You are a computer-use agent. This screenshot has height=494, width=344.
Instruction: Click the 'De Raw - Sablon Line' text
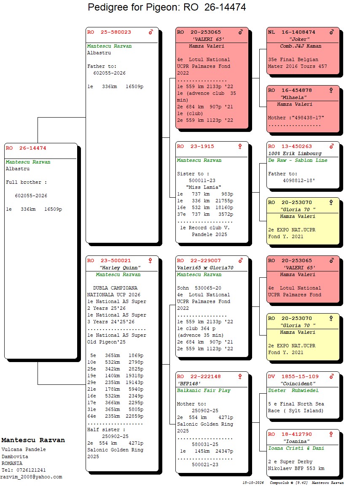[x=298, y=160]
